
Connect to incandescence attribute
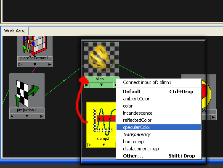[x=159, y=113]
